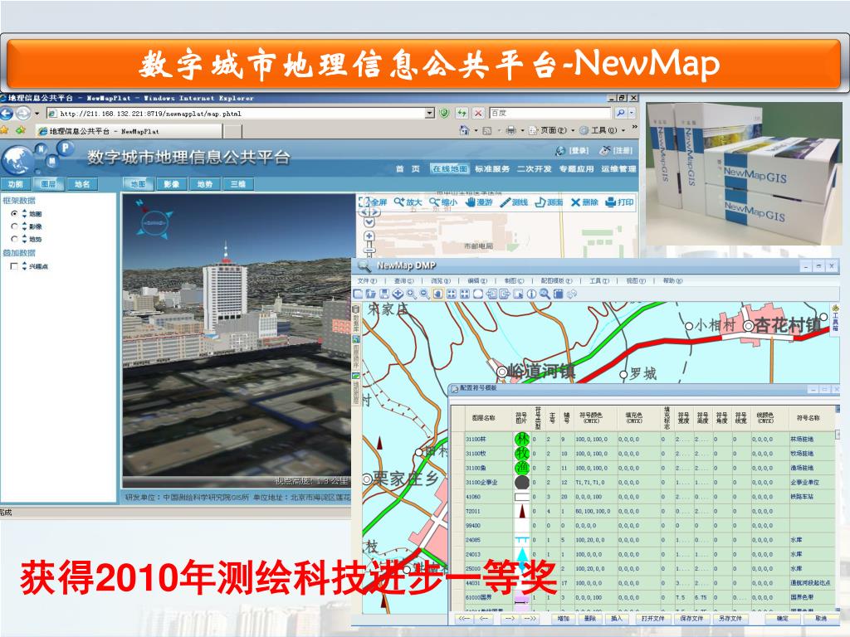Switch to the 地名 side panel tab

point(82,184)
